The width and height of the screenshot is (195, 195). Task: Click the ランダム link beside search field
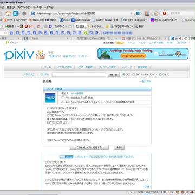point(44,74)
